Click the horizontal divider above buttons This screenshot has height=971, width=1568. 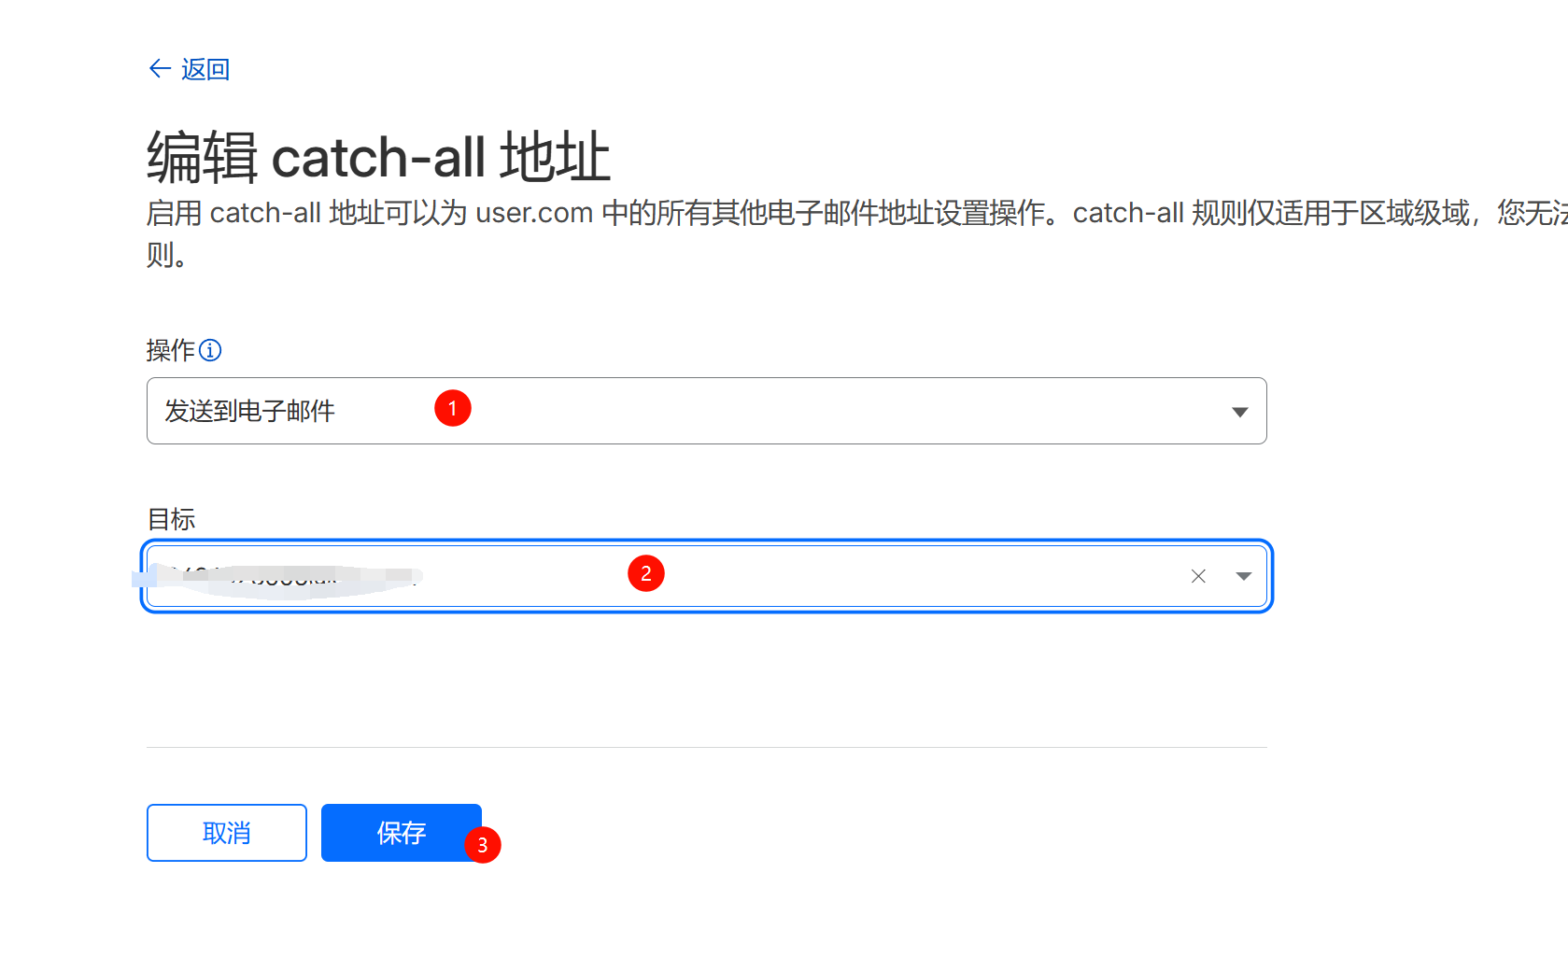(x=706, y=747)
